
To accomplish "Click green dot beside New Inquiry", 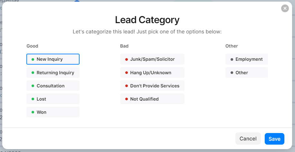I will coord(33,59).
